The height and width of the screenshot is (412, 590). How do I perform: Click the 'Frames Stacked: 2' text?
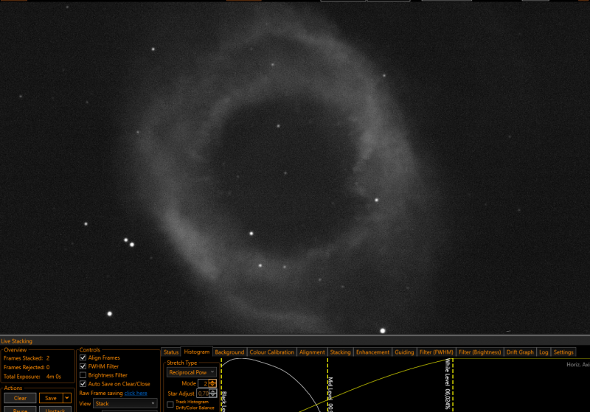click(x=27, y=358)
